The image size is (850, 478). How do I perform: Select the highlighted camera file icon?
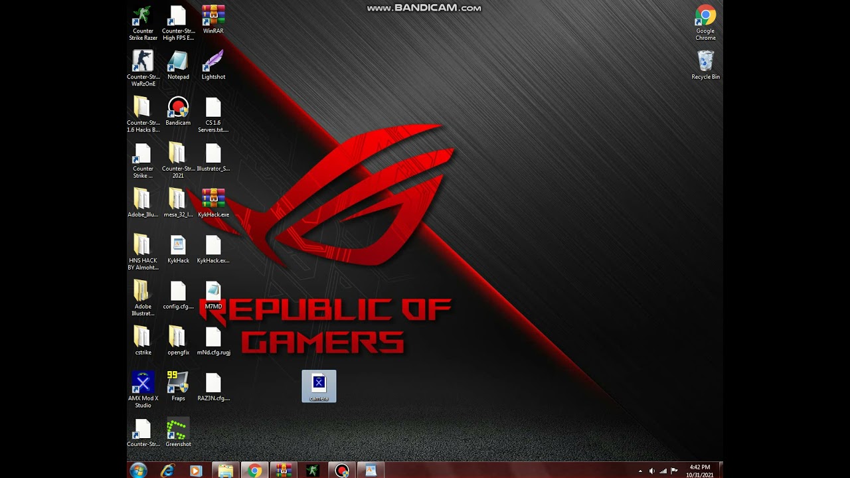tap(319, 386)
